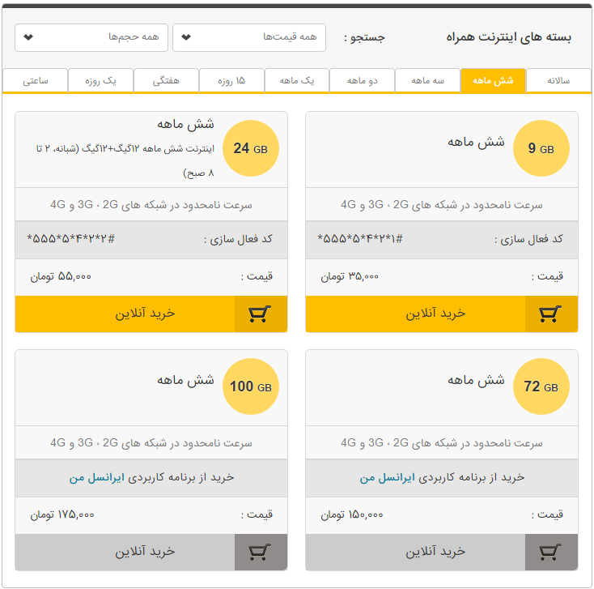Image resolution: width=594 pixels, height=589 pixels.
Task: Open the همه حجم‌ها volume filter dropdown
Action: [x=91, y=37]
